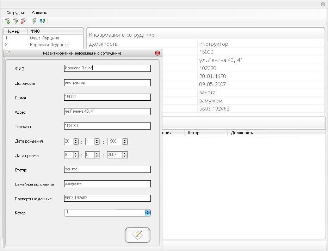Click the Номер column header

[x=16, y=31]
